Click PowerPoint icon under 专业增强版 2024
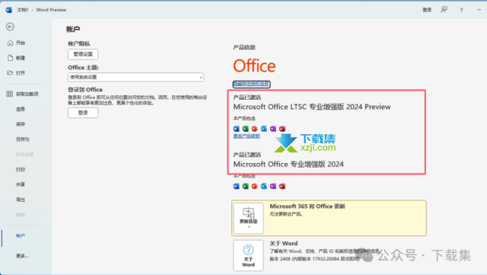 pyautogui.click(x=255, y=187)
